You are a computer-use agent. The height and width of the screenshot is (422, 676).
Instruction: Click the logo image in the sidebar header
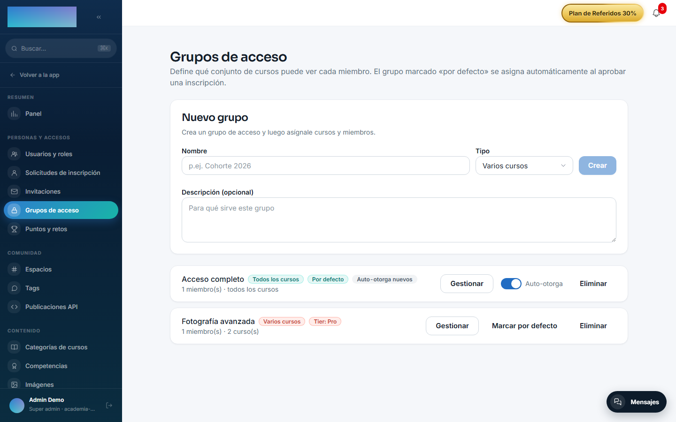pyautogui.click(x=42, y=17)
